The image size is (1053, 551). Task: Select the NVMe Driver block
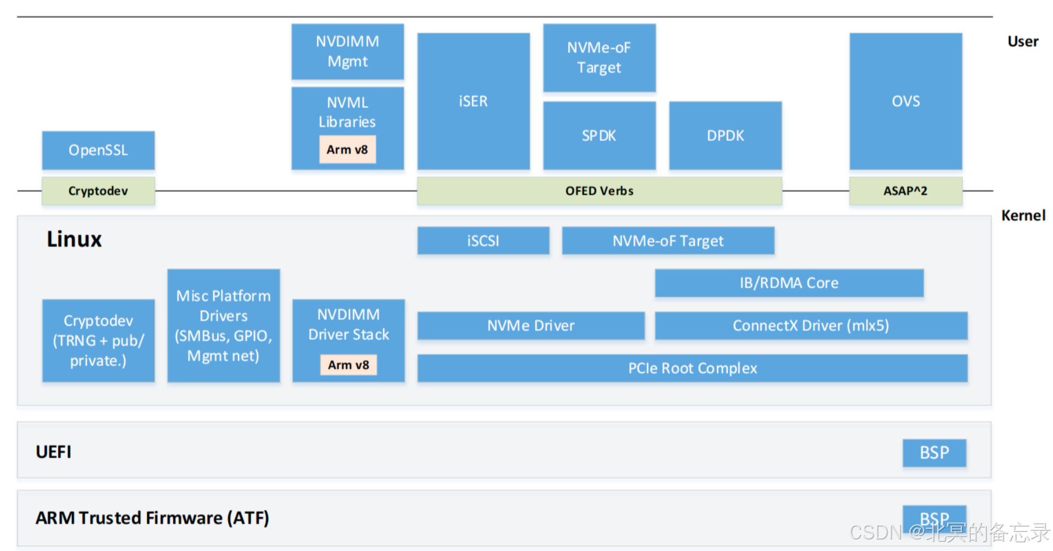pos(531,326)
